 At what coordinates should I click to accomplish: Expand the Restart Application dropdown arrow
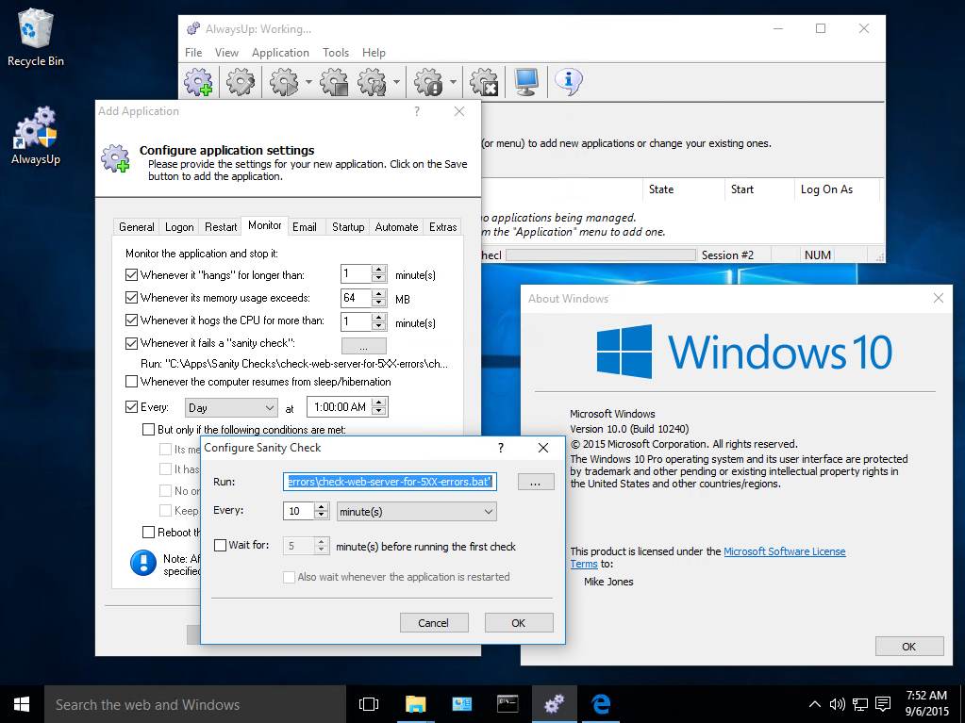(x=396, y=82)
